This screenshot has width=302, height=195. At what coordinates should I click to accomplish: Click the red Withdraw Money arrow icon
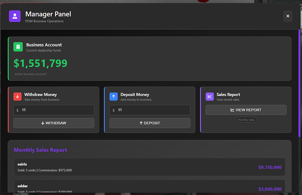click(18, 96)
